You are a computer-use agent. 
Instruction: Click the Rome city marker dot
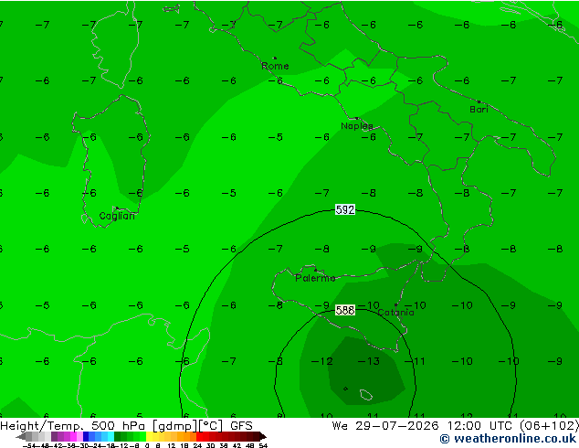(x=275, y=58)
